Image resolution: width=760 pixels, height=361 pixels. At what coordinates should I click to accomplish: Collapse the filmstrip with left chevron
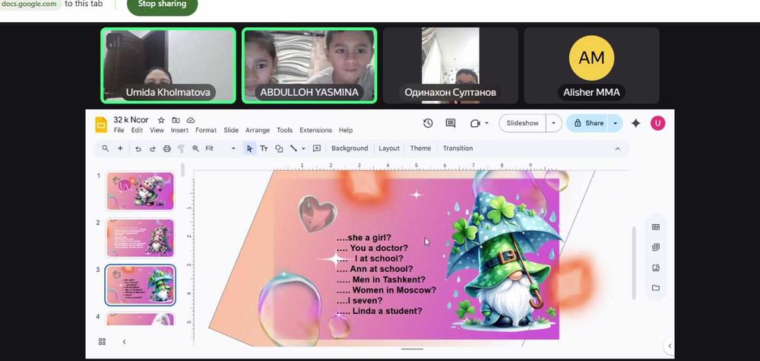tap(124, 341)
